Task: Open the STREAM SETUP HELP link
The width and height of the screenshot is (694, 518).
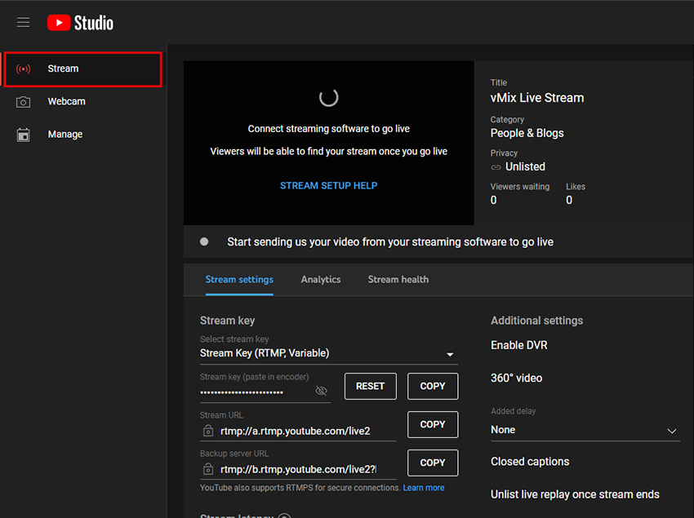Action: (x=328, y=185)
